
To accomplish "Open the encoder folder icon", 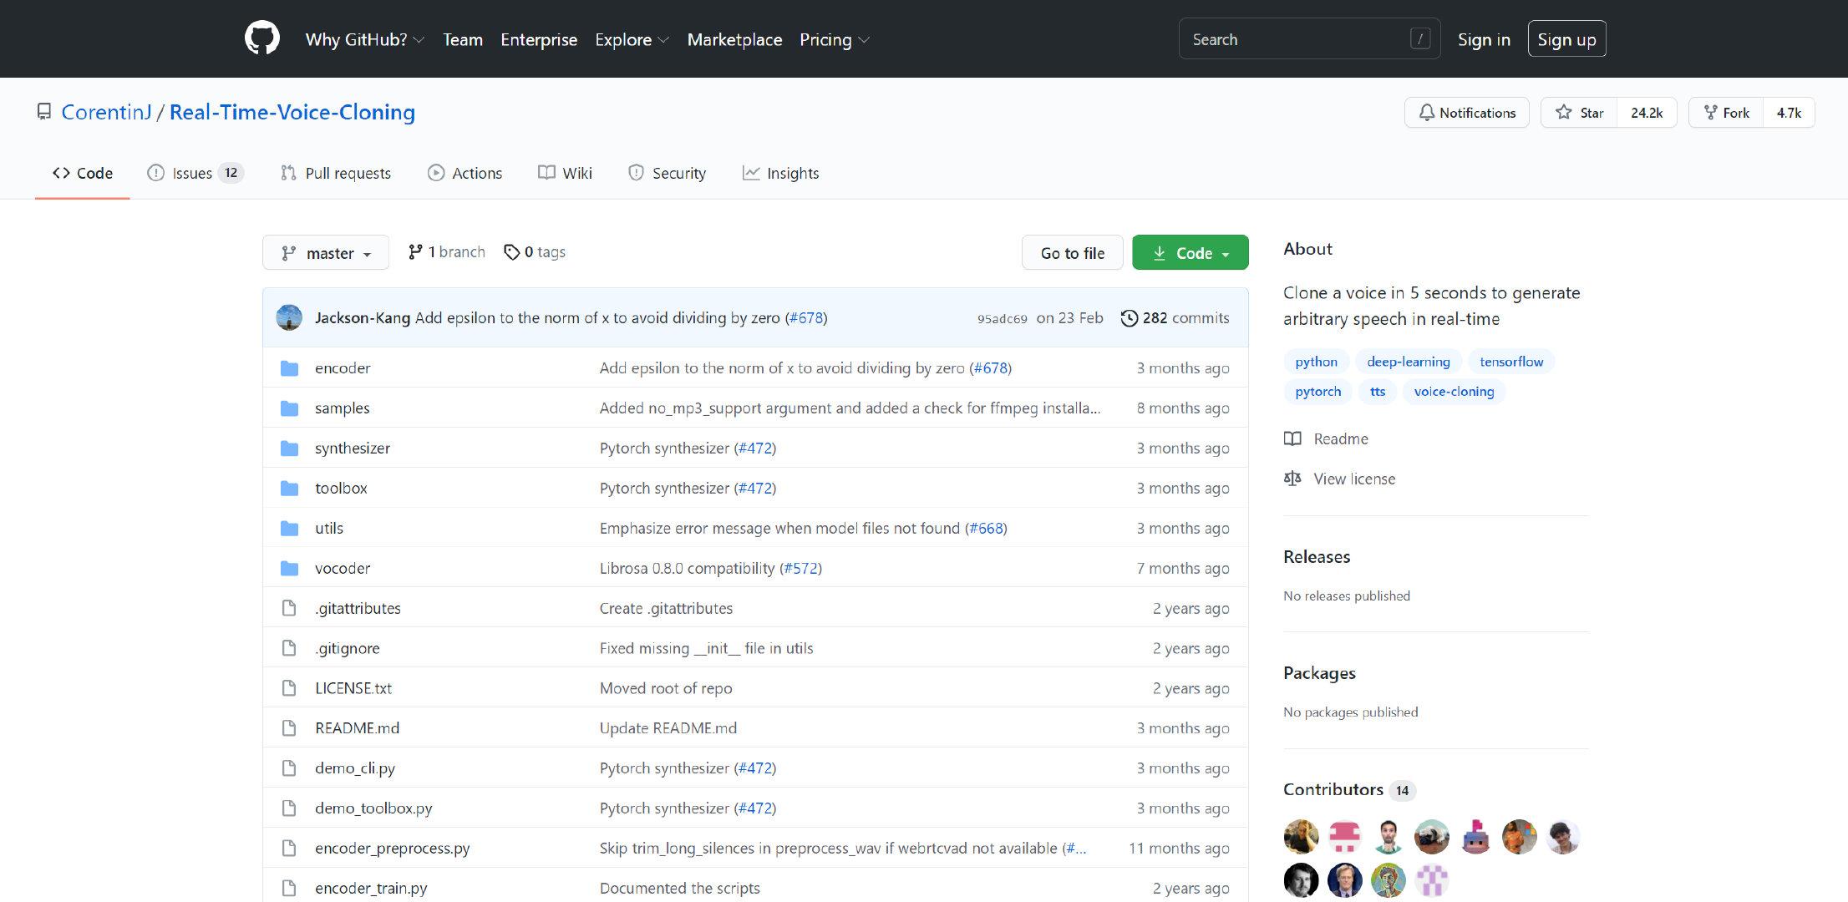I will point(290,367).
